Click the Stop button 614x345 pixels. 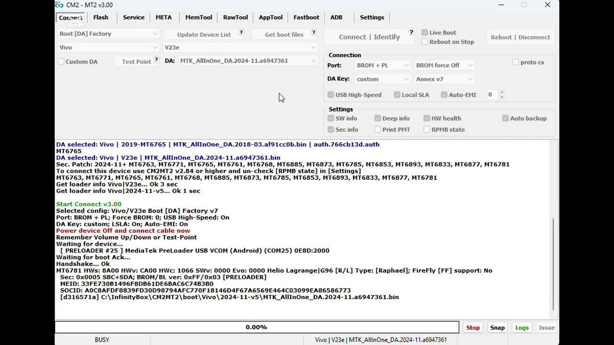[472, 328]
